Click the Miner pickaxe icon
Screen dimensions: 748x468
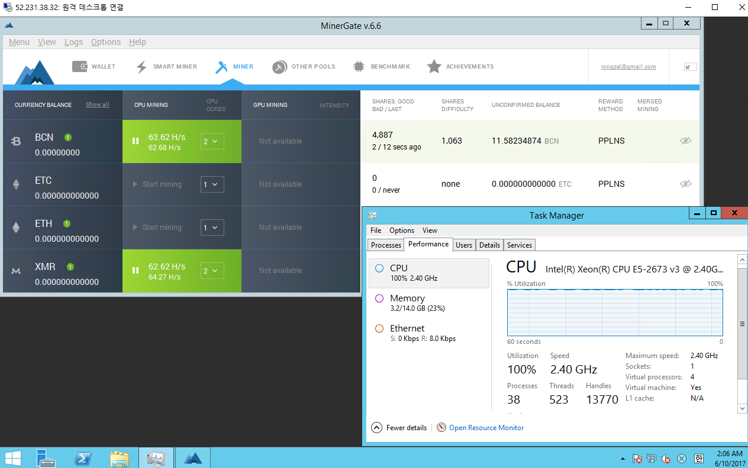221,67
